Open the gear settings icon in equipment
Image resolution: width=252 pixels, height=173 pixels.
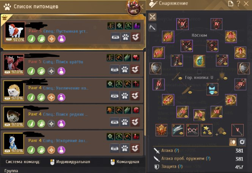coord(242,142)
